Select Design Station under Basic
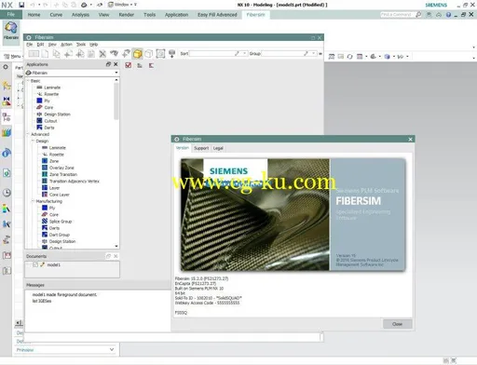This screenshot has width=477, height=365. point(57,115)
